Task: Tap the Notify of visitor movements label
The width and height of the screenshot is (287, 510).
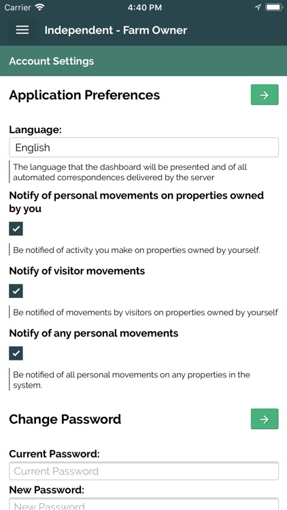Action: 77,271
